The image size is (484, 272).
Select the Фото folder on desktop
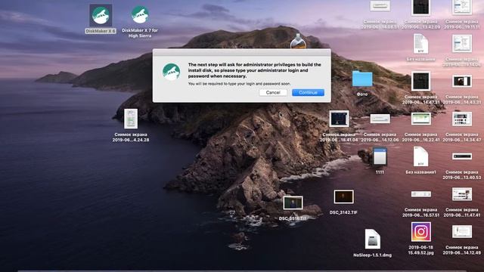[x=362, y=79]
